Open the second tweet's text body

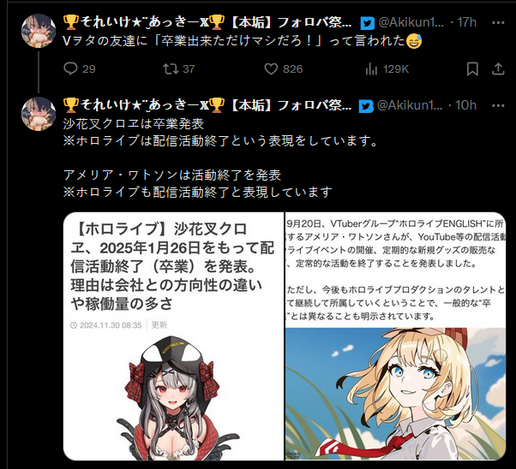(x=220, y=157)
